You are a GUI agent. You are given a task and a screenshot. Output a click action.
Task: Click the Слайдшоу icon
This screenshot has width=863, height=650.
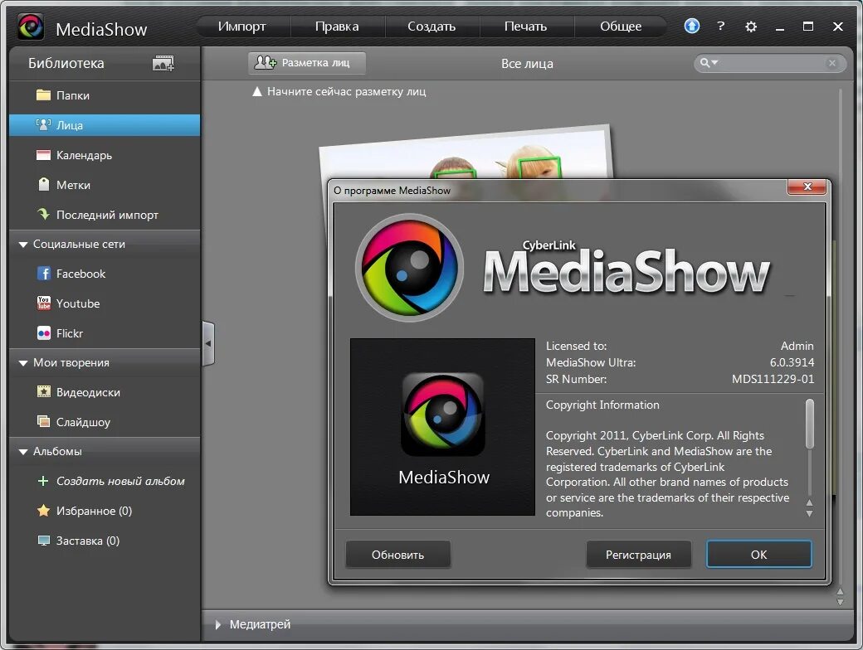pyautogui.click(x=43, y=421)
